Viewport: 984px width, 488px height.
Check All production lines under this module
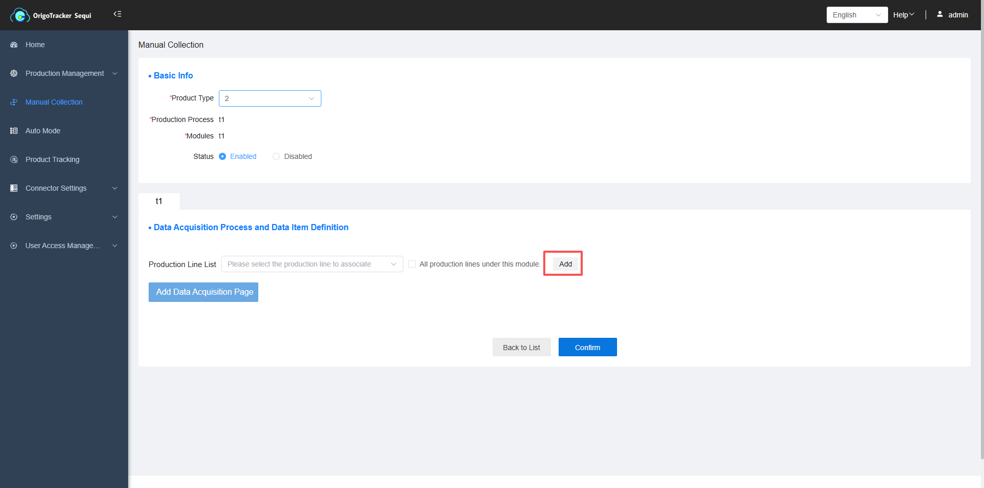pyautogui.click(x=412, y=265)
